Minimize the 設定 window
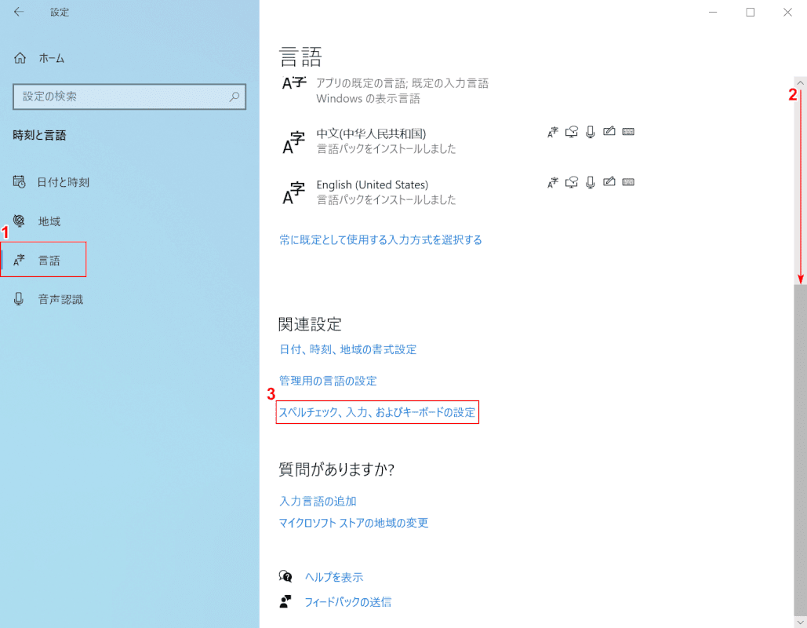Image resolution: width=807 pixels, height=628 pixels. (713, 12)
